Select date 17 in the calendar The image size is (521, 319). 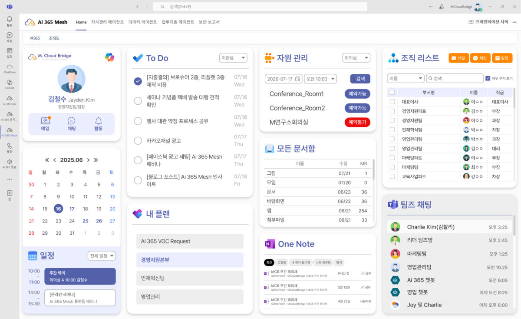[72, 209]
